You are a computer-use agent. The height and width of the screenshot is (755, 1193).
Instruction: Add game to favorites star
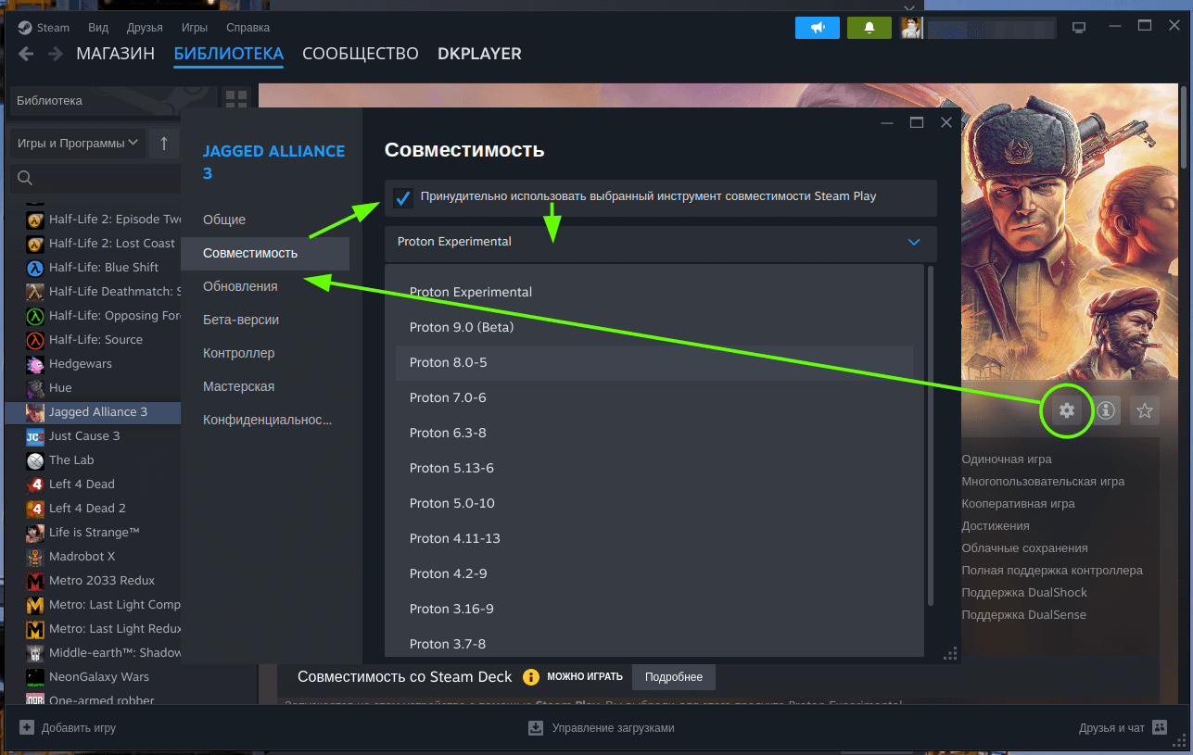(x=1145, y=410)
